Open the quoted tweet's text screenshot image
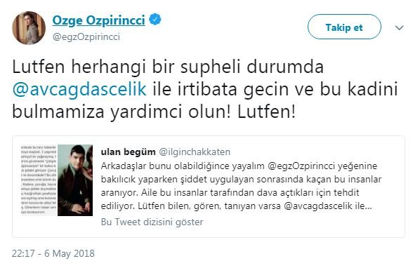The height and width of the screenshot is (268, 420). (x=39, y=180)
